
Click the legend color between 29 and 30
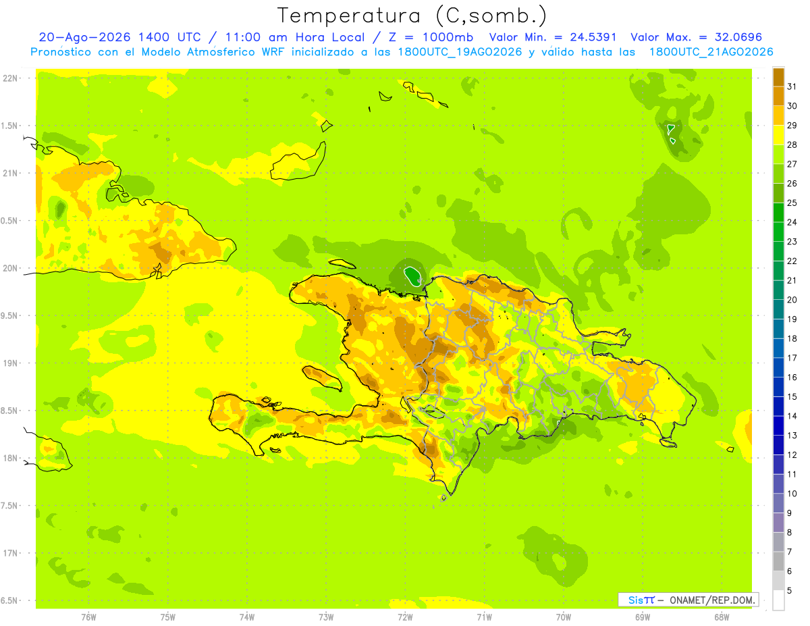coord(778,115)
